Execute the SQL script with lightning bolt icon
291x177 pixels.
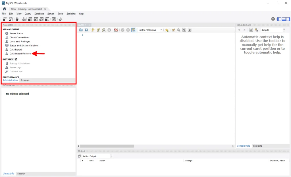point(93,30)
